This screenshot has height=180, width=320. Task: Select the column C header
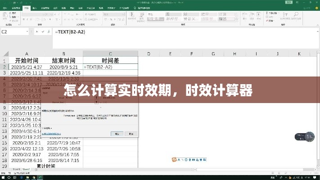click(x=110, y=54)
